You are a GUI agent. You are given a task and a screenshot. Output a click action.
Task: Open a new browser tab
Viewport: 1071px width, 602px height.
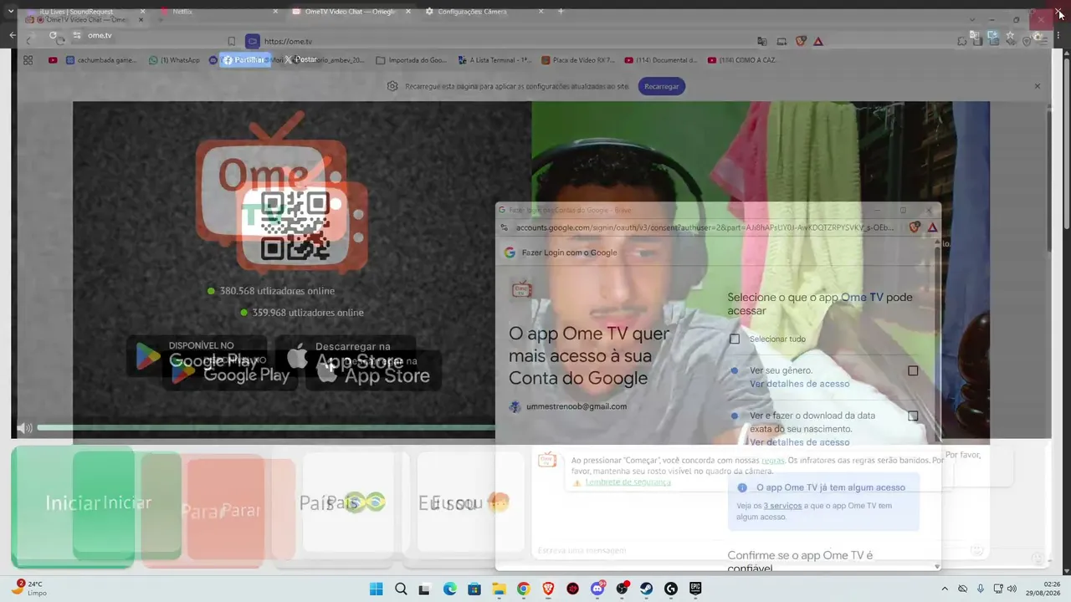coord(561,12)
